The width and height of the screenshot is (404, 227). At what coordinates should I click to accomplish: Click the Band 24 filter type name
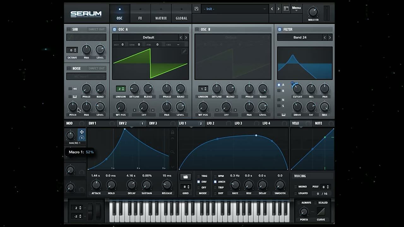(300, 37)
